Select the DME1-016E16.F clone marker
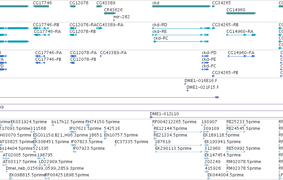 point(185,84)
